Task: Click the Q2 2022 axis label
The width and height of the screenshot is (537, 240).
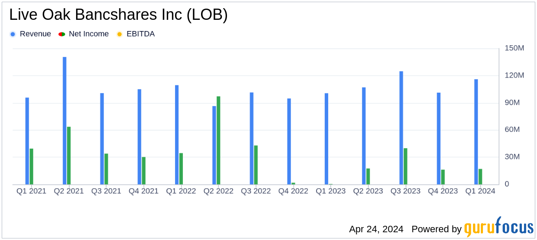Action: (x=218, y=191)
